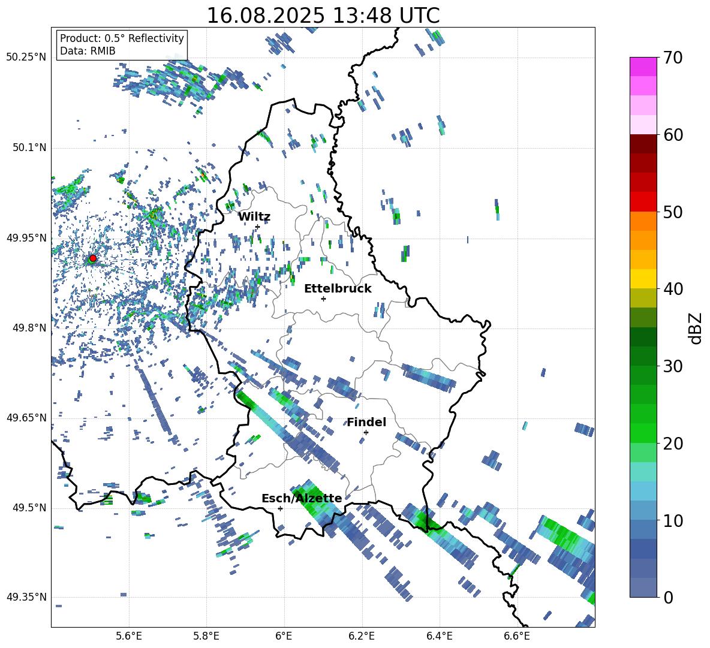Image resolution: width=710 pixels, height=648 pixels.
Task: Click the colorbar tick value 10
Action: [672, 520]
